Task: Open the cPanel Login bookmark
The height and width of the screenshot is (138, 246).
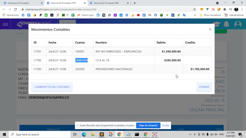Action: (x=85, y=15)
